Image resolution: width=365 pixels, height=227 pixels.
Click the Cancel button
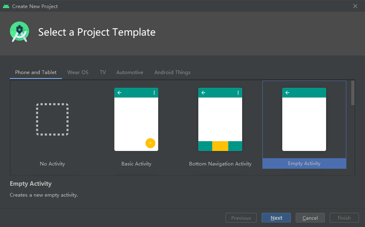click(x=310, y=218)
